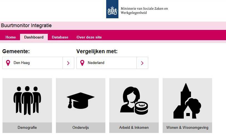This screenshot has width=226, height=136.
Task: Open the Demografie label button
Action: 27,127
